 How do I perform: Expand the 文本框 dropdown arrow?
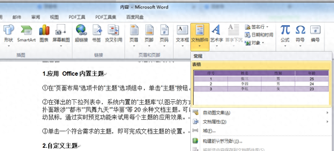pyautogui.click(x=182, y=46)
